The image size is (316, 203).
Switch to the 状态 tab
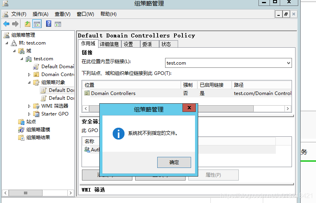coord(168,44)
